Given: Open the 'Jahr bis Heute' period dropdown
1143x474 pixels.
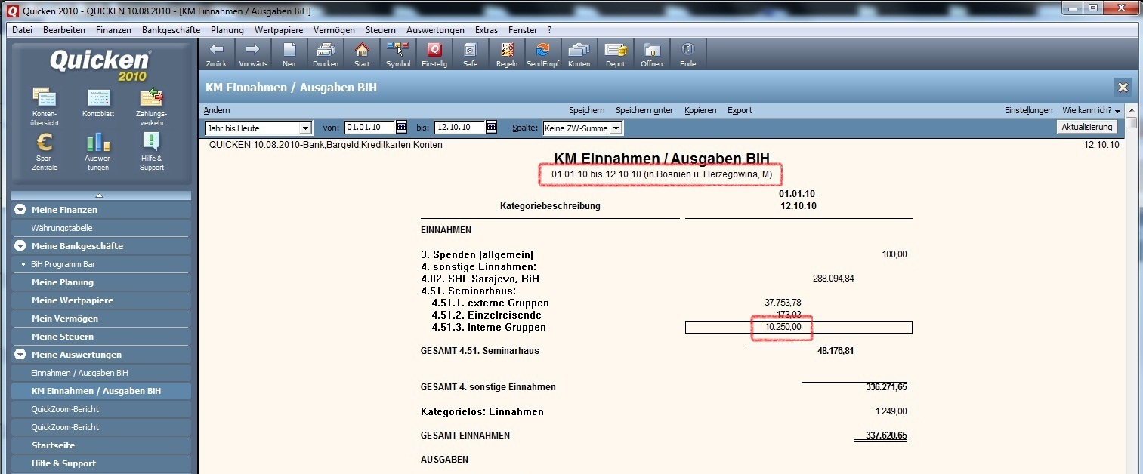Looking at the screenshot, I should point(306,128).
